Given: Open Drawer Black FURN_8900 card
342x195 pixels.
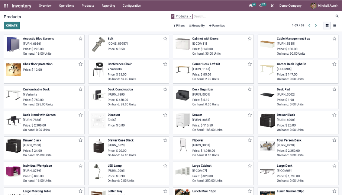Looking at the screenshot, I should (x=298, y=122).
